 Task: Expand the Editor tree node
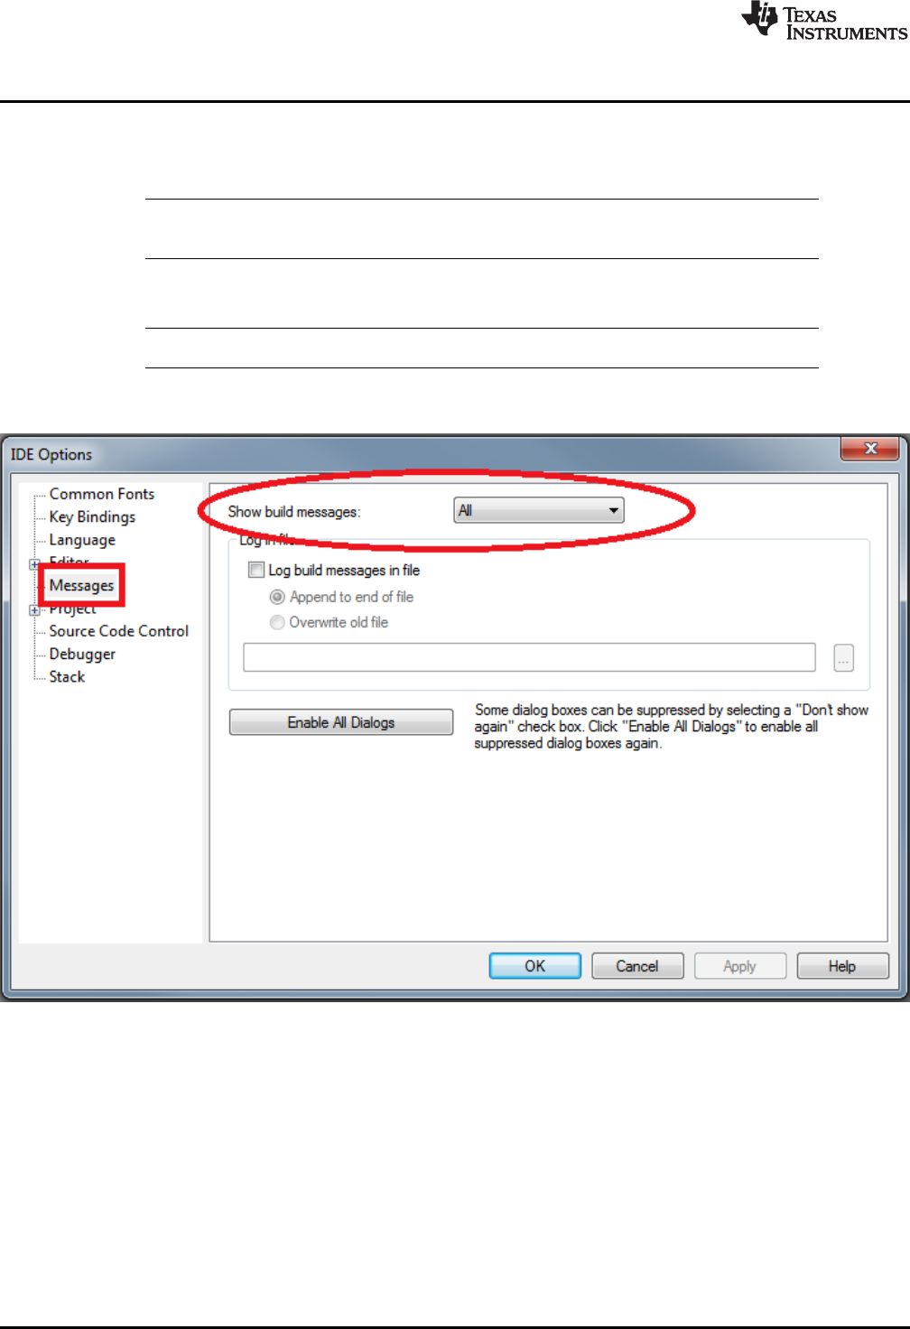34,563
